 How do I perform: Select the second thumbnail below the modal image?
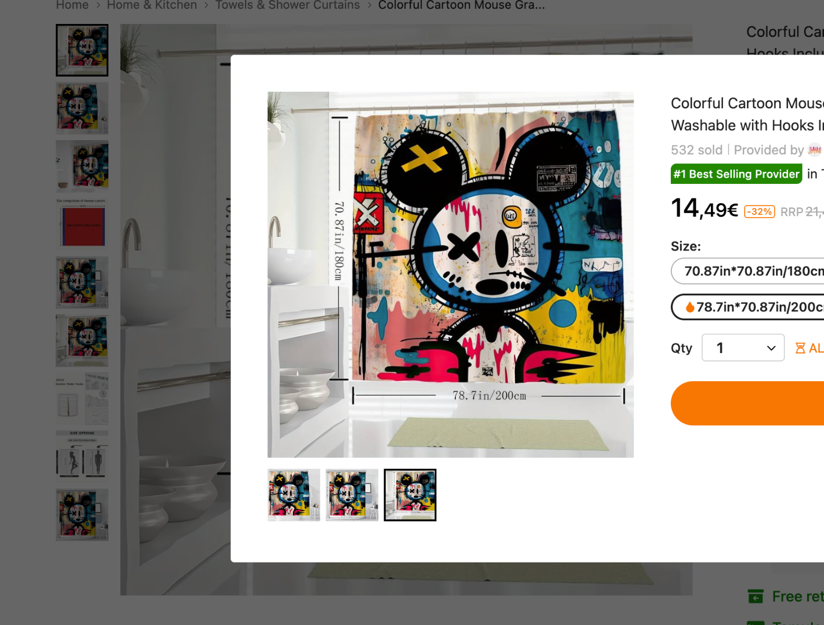[352, 495]
